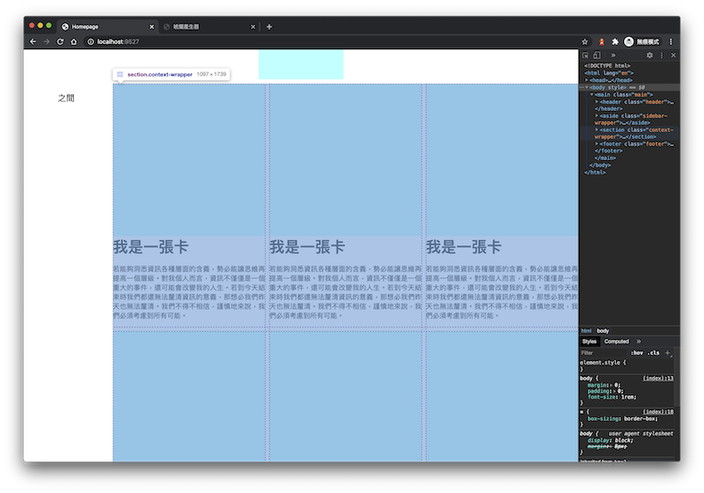
Task: Toggle the device toolbar icon
Action: (x=597, y=55)
